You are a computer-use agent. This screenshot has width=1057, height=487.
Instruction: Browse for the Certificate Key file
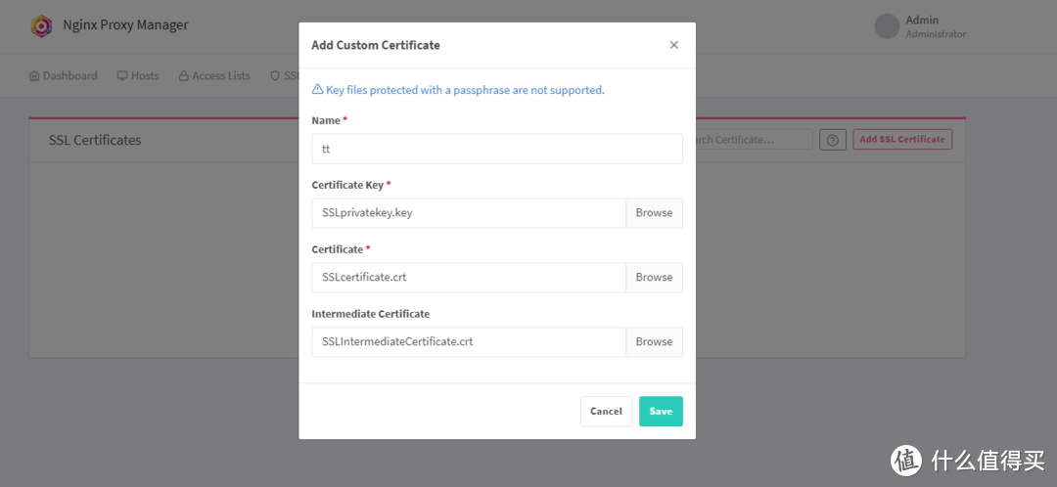[654, 213]
